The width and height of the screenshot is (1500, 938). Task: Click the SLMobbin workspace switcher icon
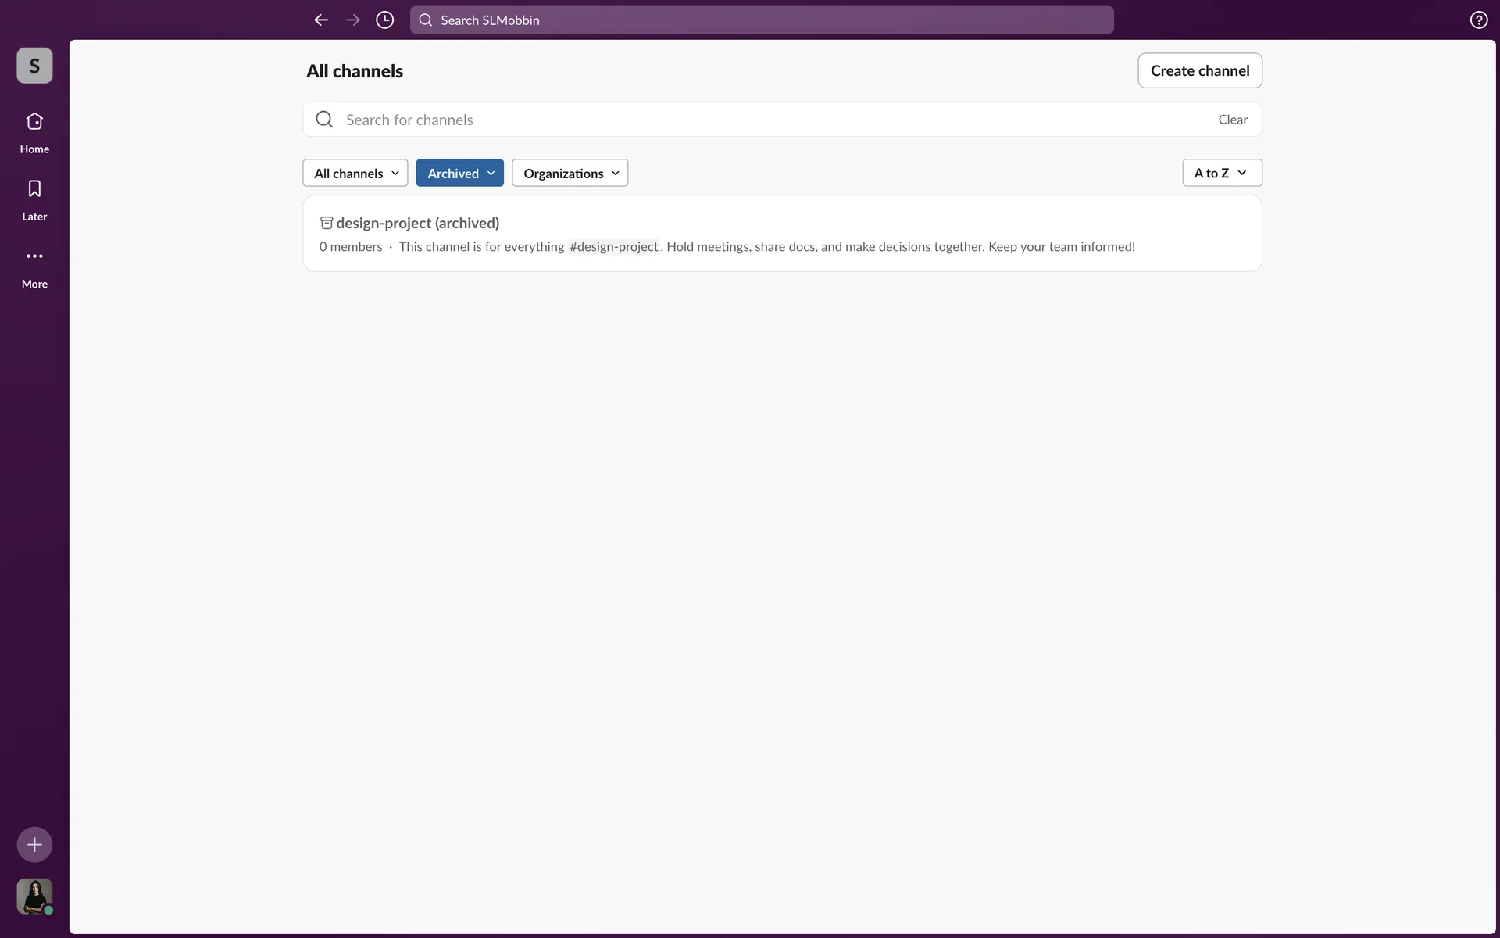click(34, 66)
